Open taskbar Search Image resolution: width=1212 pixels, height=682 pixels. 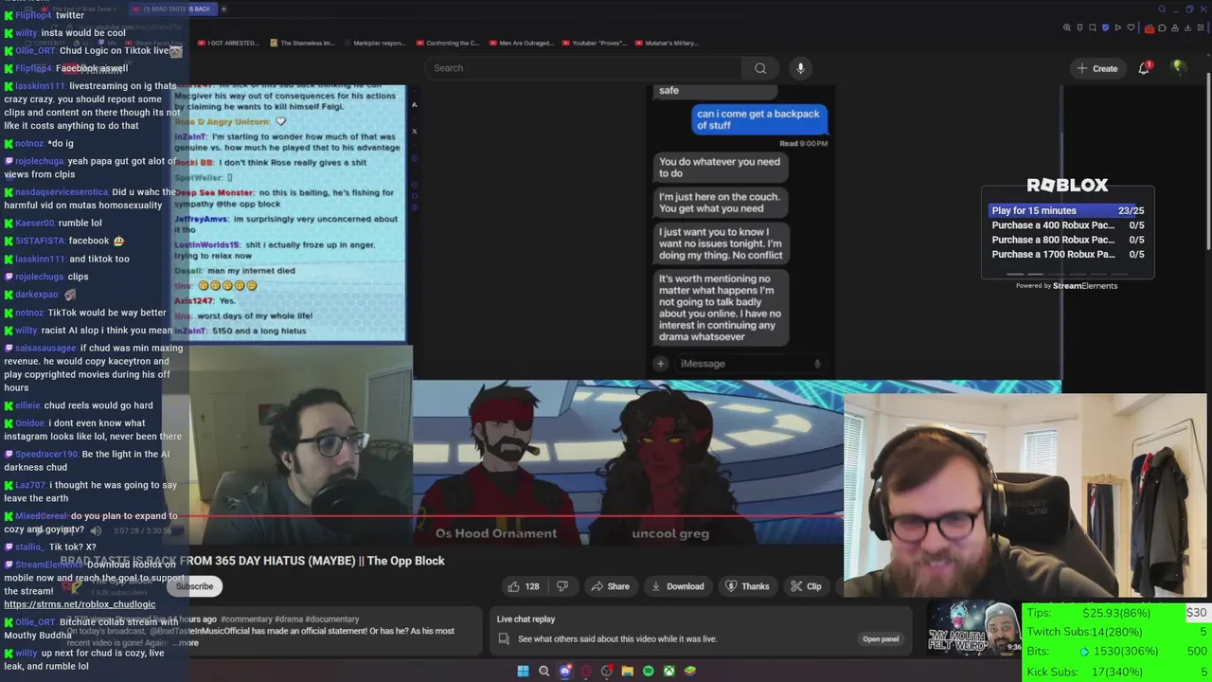point(544,671)
